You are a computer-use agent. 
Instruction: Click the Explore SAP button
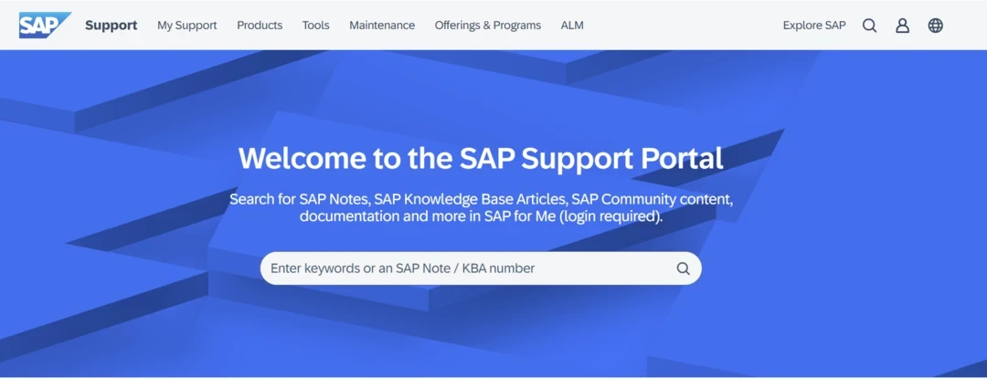814,26
